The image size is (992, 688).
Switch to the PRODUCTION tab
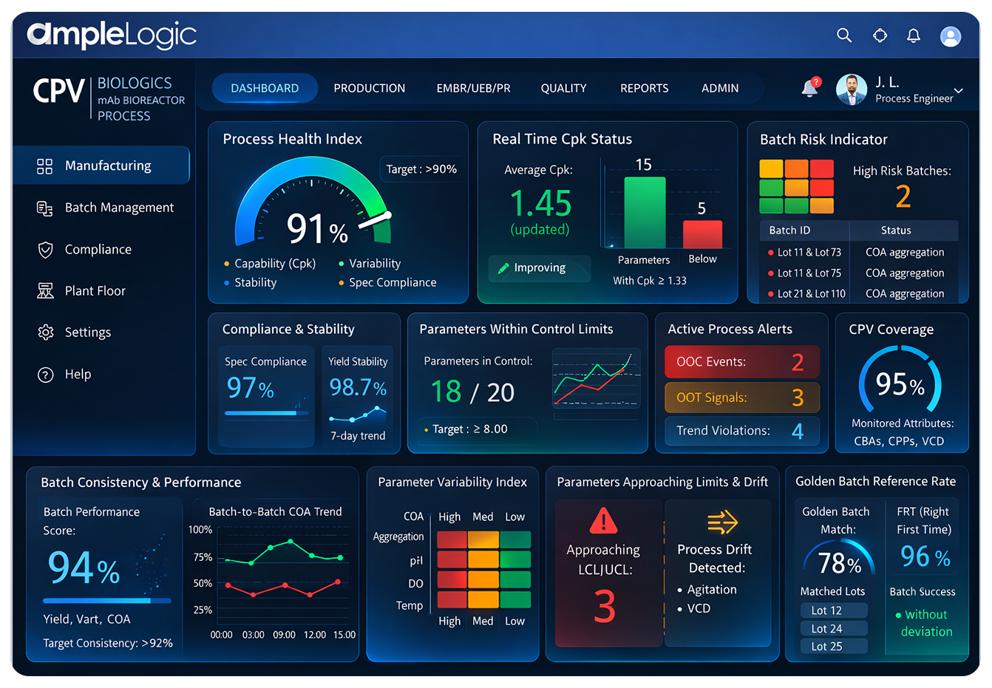[370, 88]
